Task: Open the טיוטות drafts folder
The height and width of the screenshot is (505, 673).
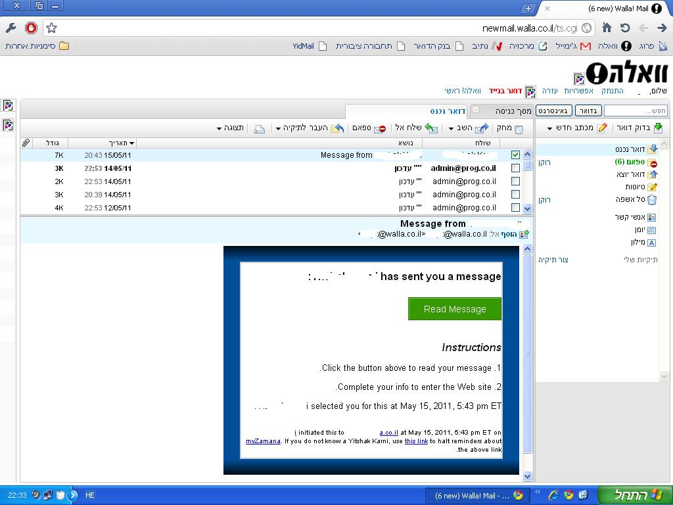Action: click(x=641, y=187)
